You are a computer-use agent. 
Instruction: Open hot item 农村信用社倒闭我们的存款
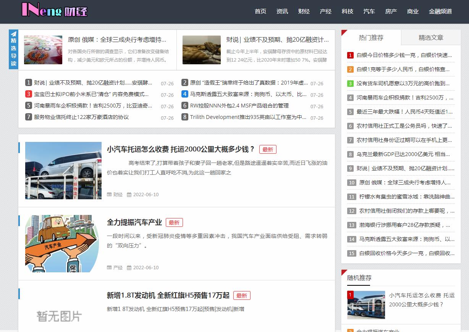pos(407,211)
